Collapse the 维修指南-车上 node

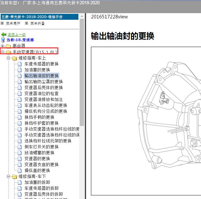tap(8, 58)
